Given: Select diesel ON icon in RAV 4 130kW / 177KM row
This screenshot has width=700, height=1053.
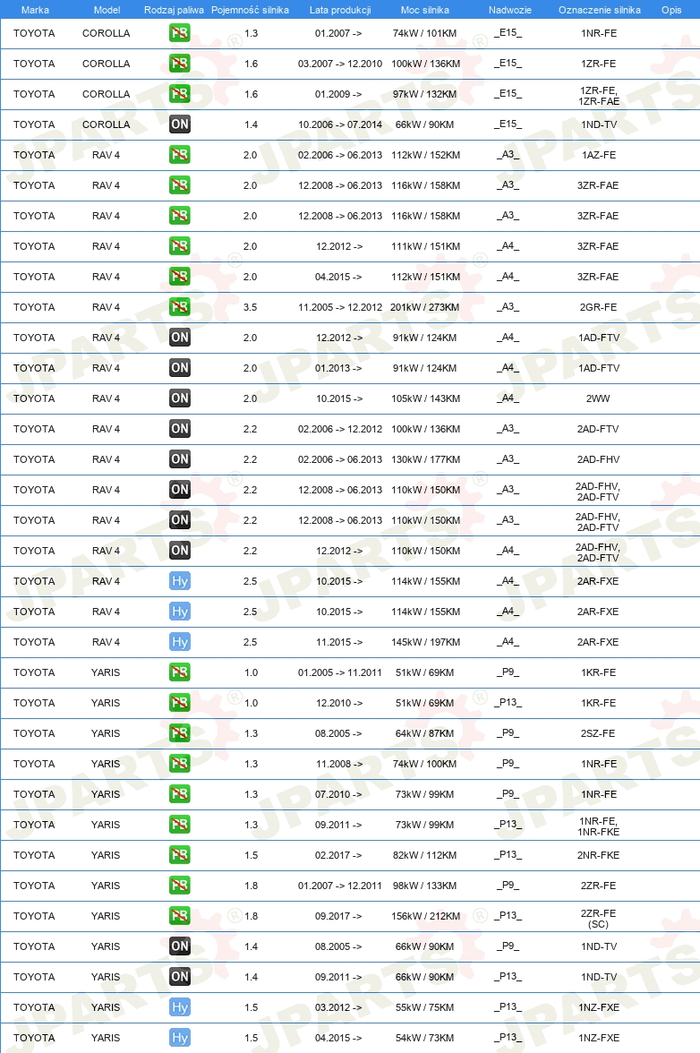Looking at the screenshot, I should [179, 459].
